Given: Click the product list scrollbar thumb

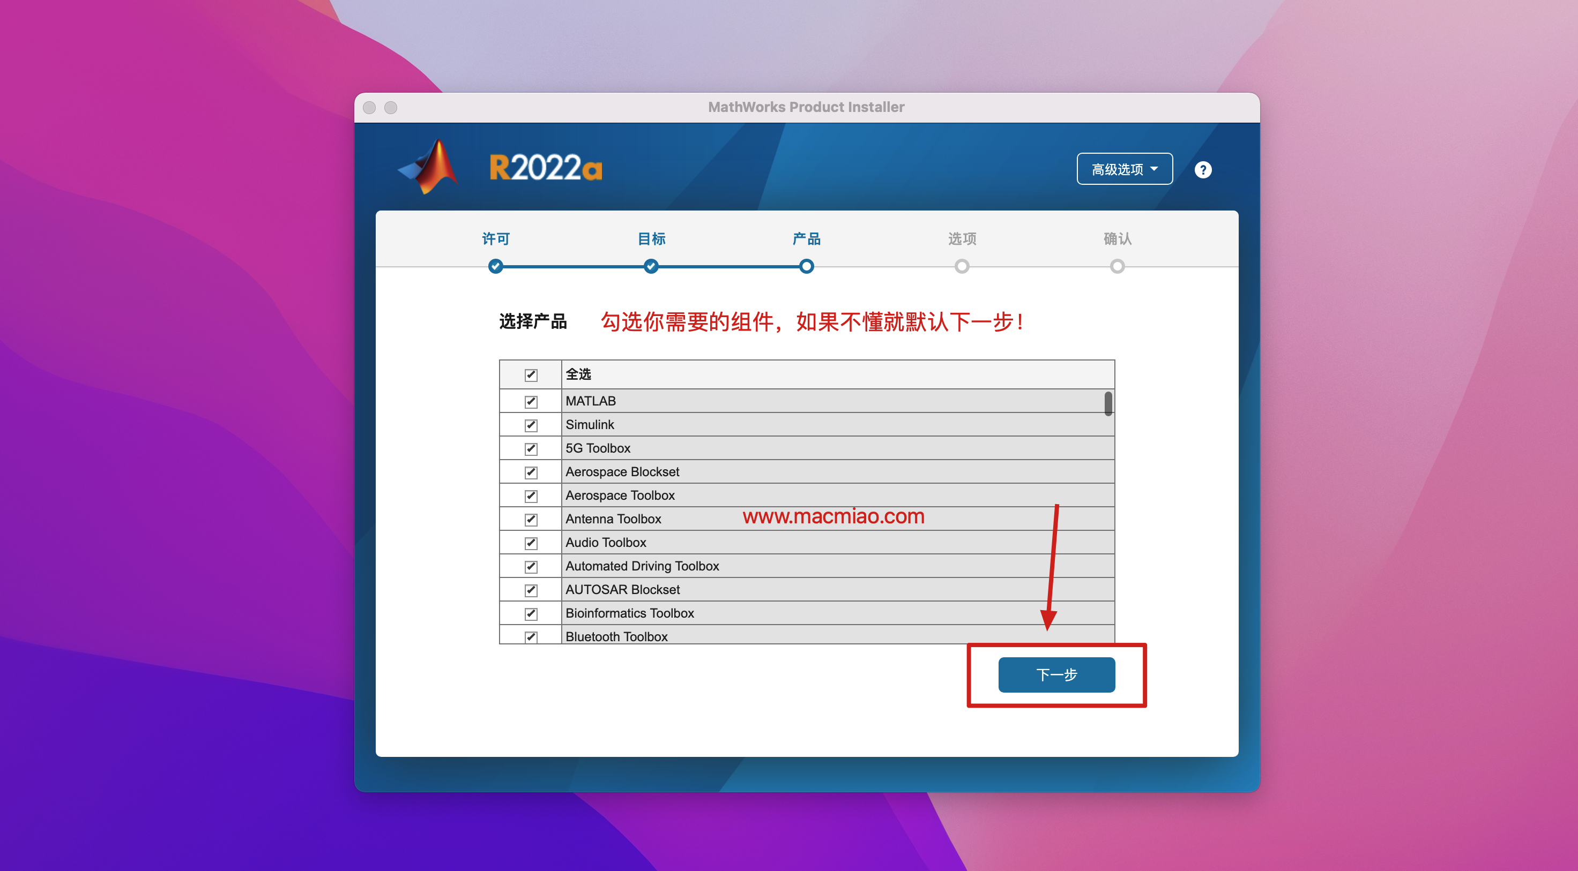Looking at the screenshot, I should (x=1108, y=404).
